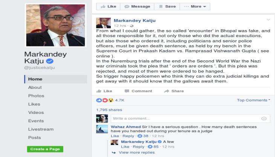
Task: Open Markandey Katju's large profile photo
Action: [x=55, y=25]
